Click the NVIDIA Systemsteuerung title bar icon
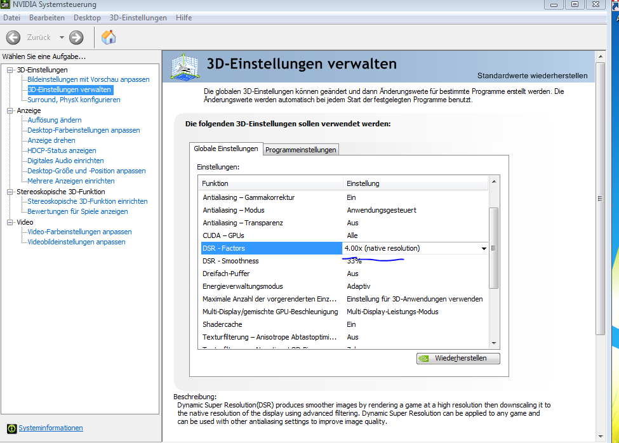This screenshot has height=443, width=619. pos(4,4)
